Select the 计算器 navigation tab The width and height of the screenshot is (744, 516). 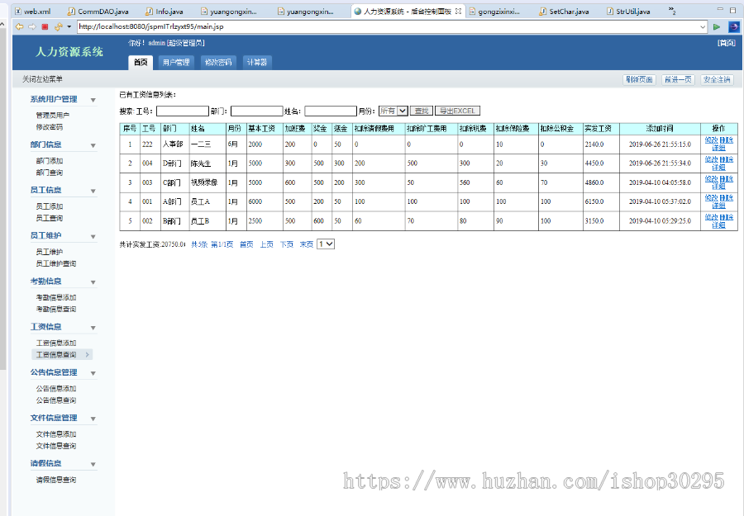(x=257, y=62)
